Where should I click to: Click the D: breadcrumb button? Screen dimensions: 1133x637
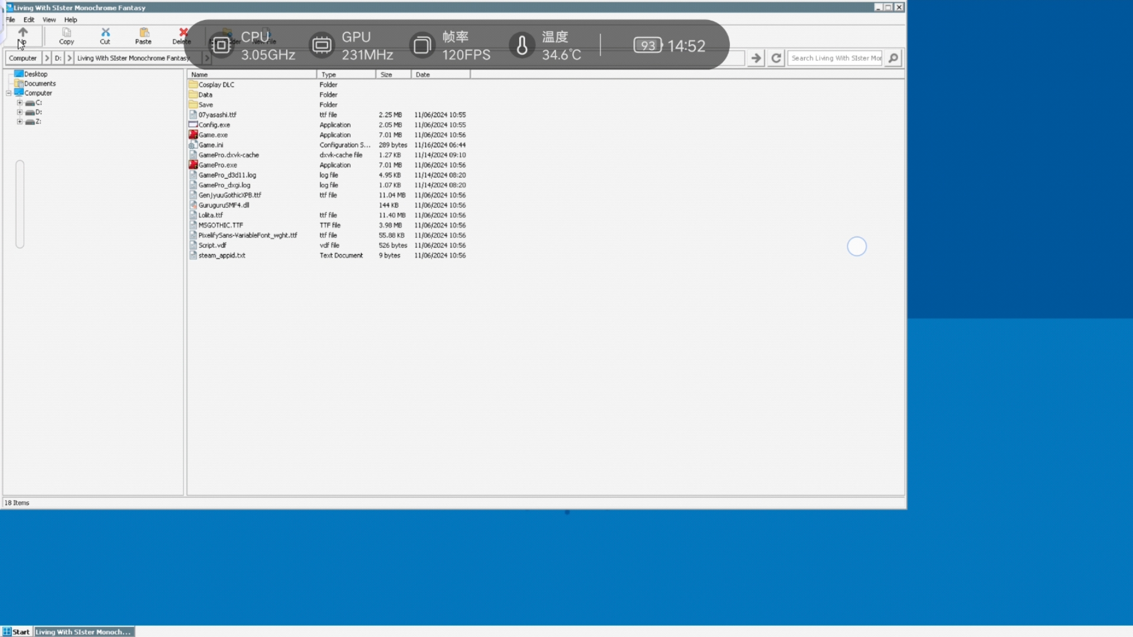click(58, 58)
